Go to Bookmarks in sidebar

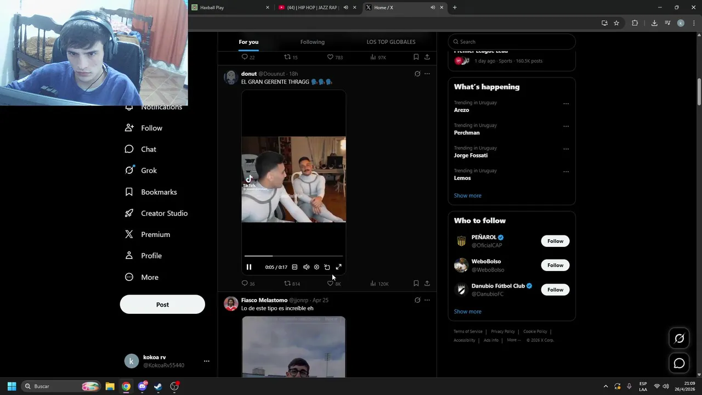click(x=151, y=192)
